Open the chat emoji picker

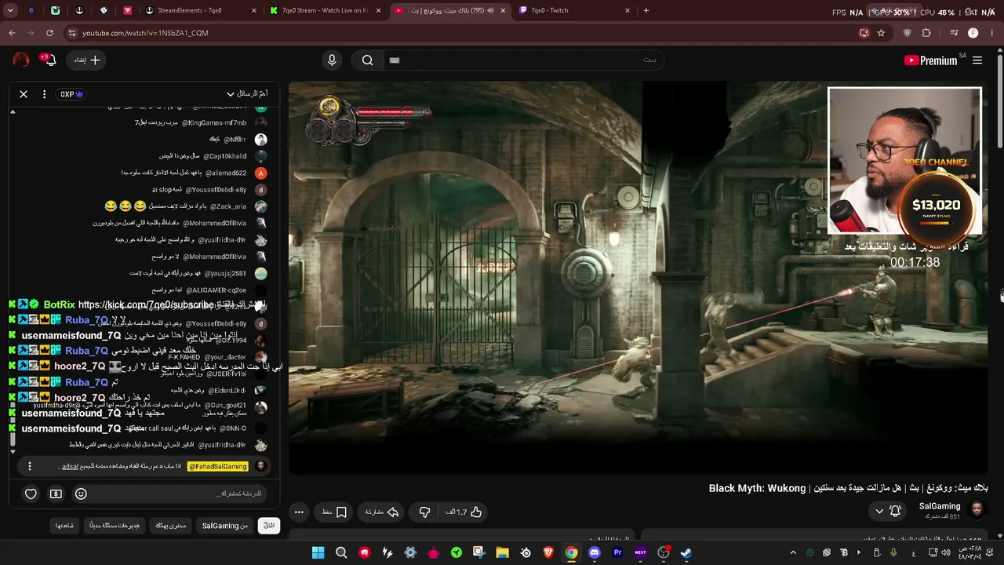tap(81, 494)
